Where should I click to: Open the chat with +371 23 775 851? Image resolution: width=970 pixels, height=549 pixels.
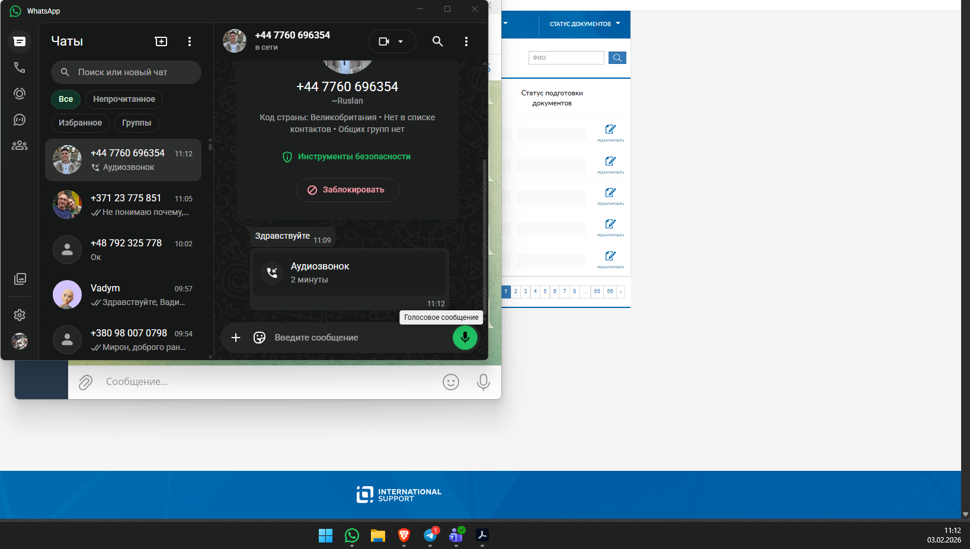(x=123, y=205)
